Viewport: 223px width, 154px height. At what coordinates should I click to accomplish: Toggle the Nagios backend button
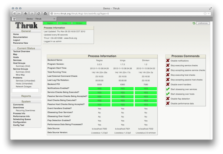[50, 23]
